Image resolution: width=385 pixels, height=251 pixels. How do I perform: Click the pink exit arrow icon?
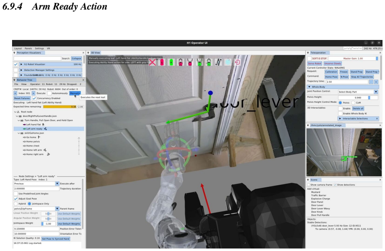(237, 62)
